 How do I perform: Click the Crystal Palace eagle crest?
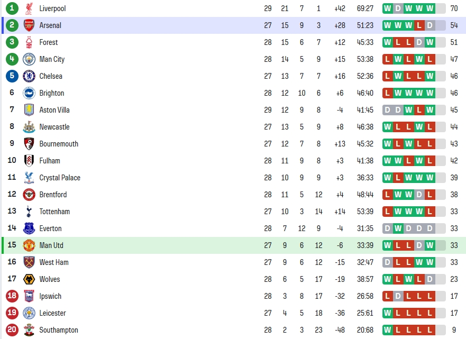click(x=29, y=178)
